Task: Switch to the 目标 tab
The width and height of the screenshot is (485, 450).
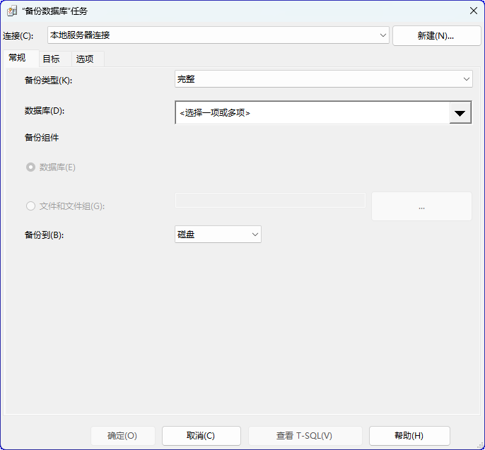Action: (51, 59)
